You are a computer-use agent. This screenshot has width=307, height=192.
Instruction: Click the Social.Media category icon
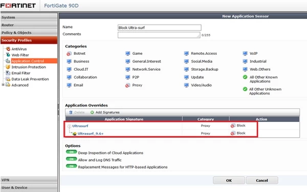click(x=186, y=61)
